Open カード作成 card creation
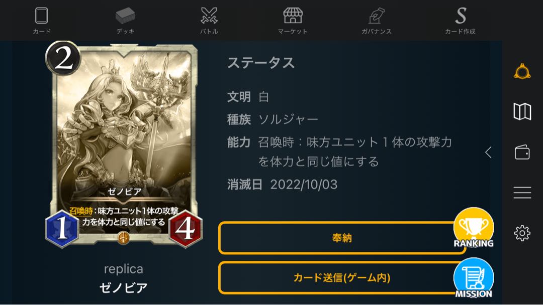Screen dimensions: 543x305 (x=460, y=21)
